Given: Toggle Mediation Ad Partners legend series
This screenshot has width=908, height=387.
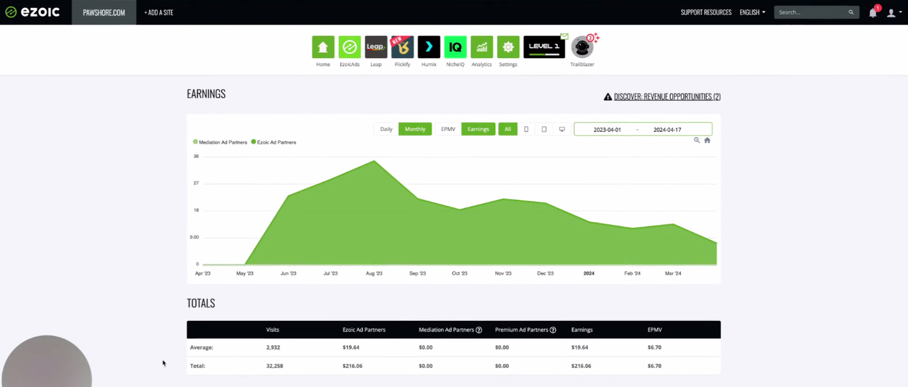Looking at the screenshot, I should point(220,142).
